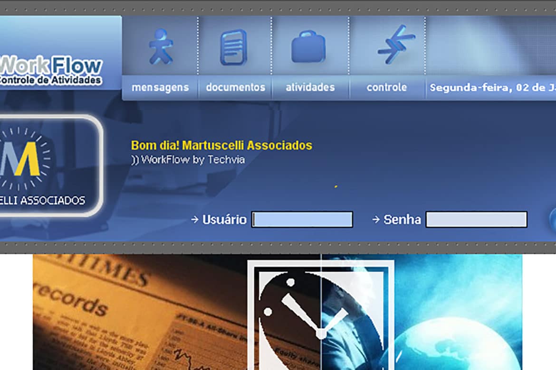Focus the Usuário input field
This screenshot has height=370, width=556.
(x=302, y=220)
